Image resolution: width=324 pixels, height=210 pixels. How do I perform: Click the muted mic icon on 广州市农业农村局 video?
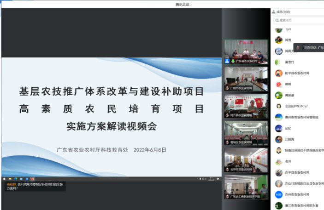coord(227,88)
